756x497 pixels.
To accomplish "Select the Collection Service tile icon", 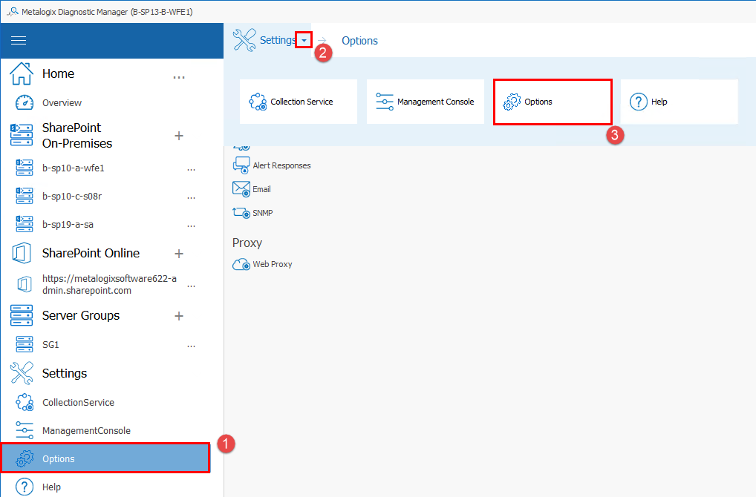I will [x=258, y=102].
